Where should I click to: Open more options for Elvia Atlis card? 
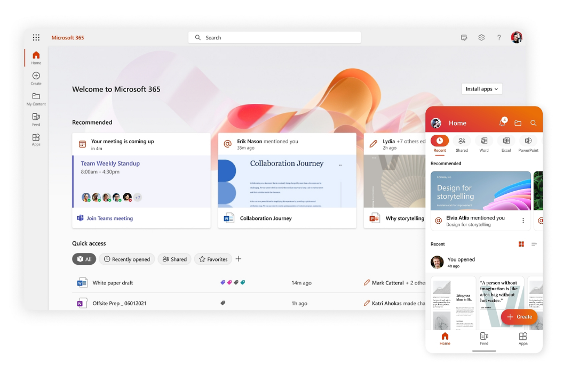click(523, 220)
